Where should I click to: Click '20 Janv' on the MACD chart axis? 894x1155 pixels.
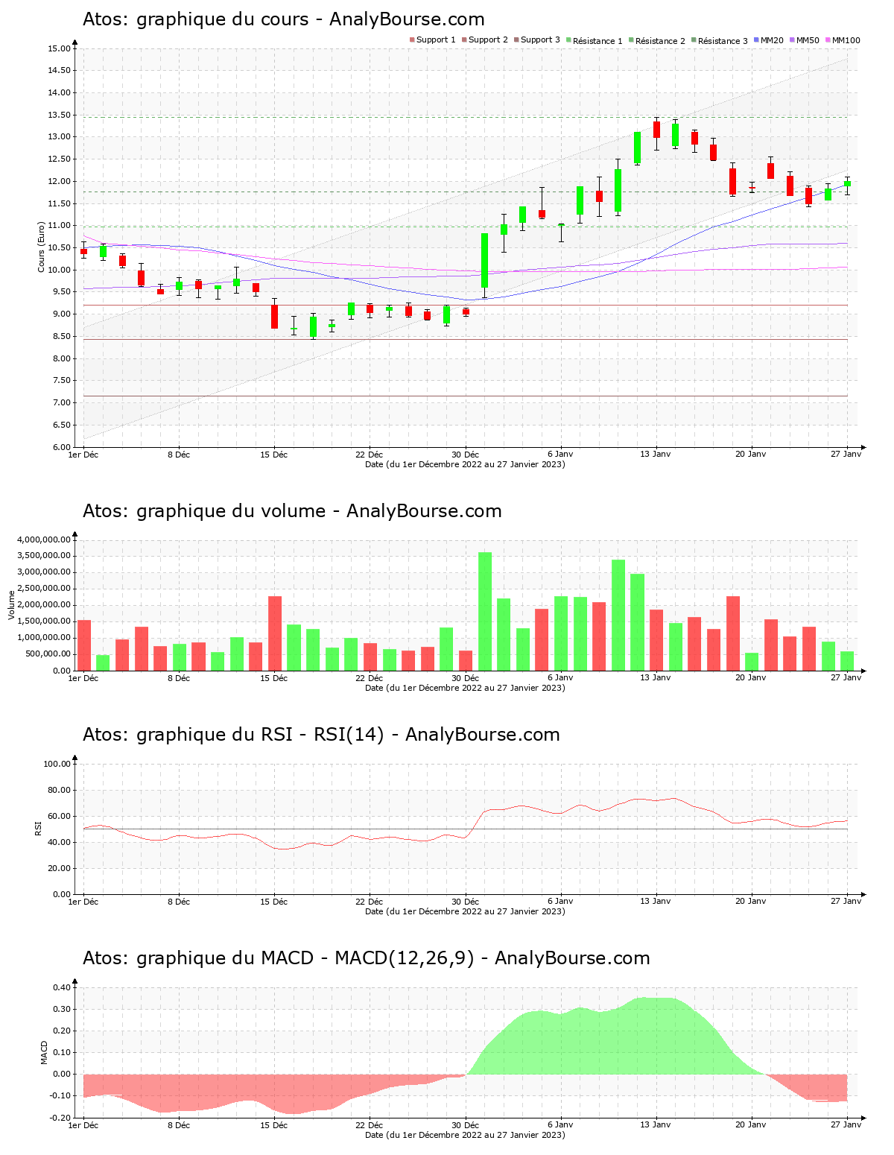click(751, 1124)
